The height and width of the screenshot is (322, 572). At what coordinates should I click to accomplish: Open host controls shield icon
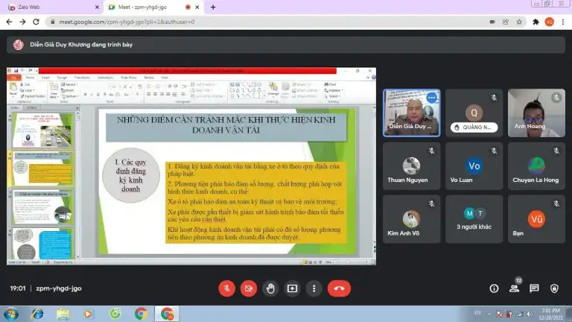[x=554, y=288]
